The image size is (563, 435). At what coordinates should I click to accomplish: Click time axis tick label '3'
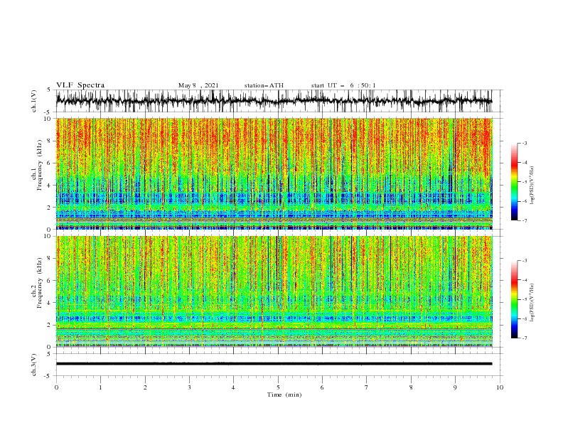click(x=189, y=387)
